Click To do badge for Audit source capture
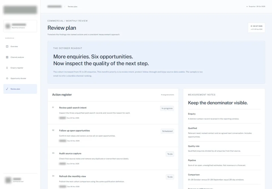 [x=170, y=154]
